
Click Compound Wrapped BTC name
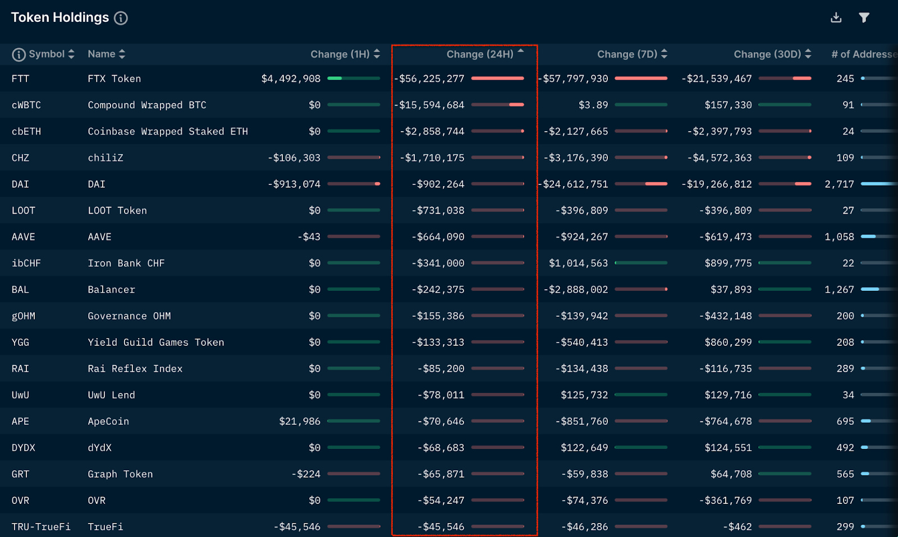click(x=147, y=105)
